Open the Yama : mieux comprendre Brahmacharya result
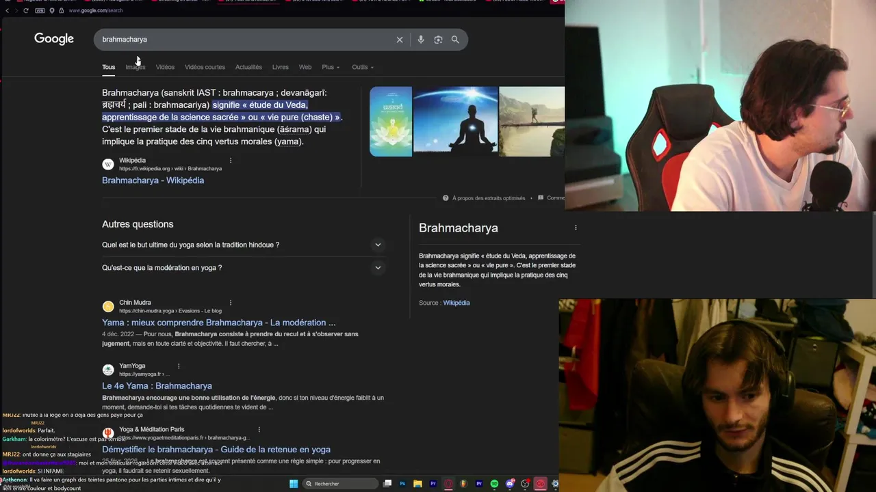The height and width of the screenshot is (492, 876). (x=218, y=323)
